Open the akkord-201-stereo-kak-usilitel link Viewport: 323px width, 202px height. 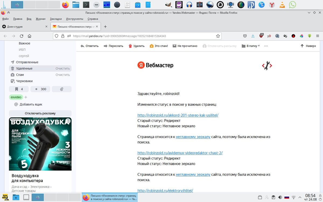pyautogui.click(x=178, y=115)
